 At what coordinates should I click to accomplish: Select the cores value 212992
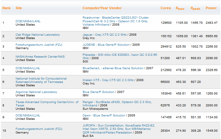pyautogui.click(x=166, y=70)
